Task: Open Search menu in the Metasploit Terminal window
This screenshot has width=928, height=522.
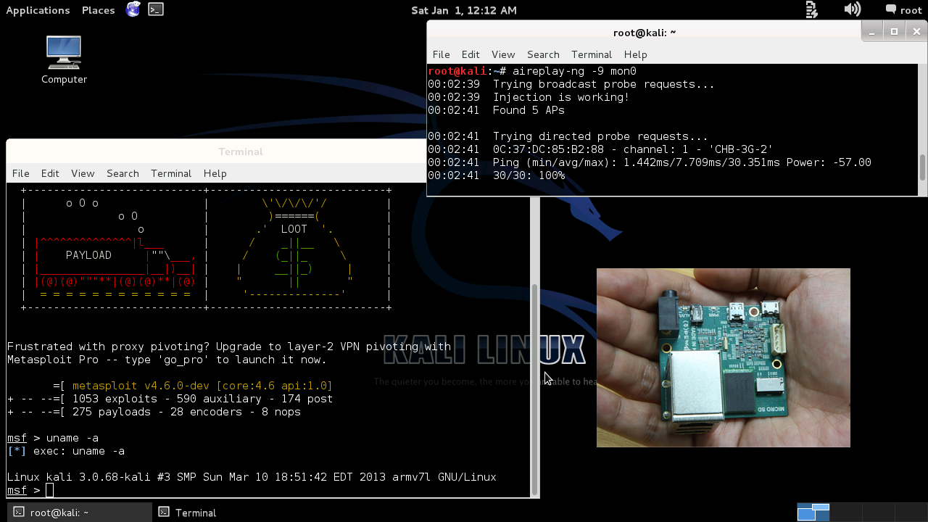Action: click(123, 173)
